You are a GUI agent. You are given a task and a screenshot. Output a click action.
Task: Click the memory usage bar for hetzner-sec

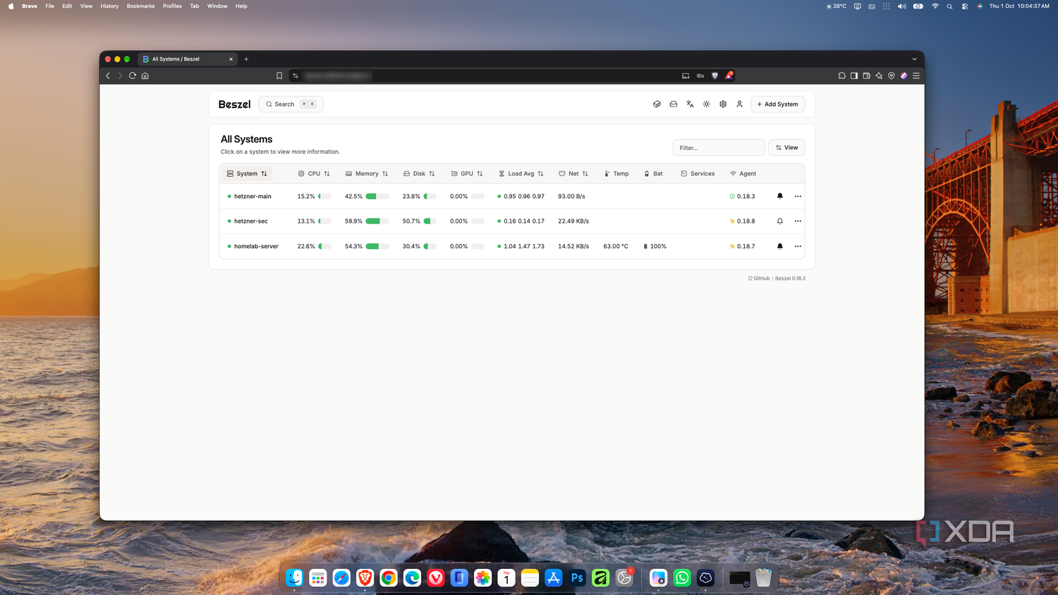point(377,221)
